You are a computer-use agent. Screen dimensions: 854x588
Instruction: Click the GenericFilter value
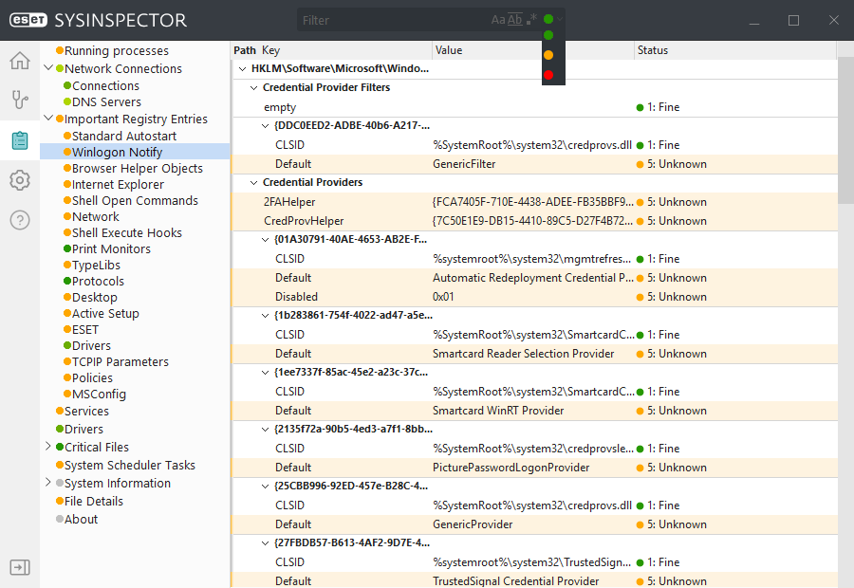[464, 164]
